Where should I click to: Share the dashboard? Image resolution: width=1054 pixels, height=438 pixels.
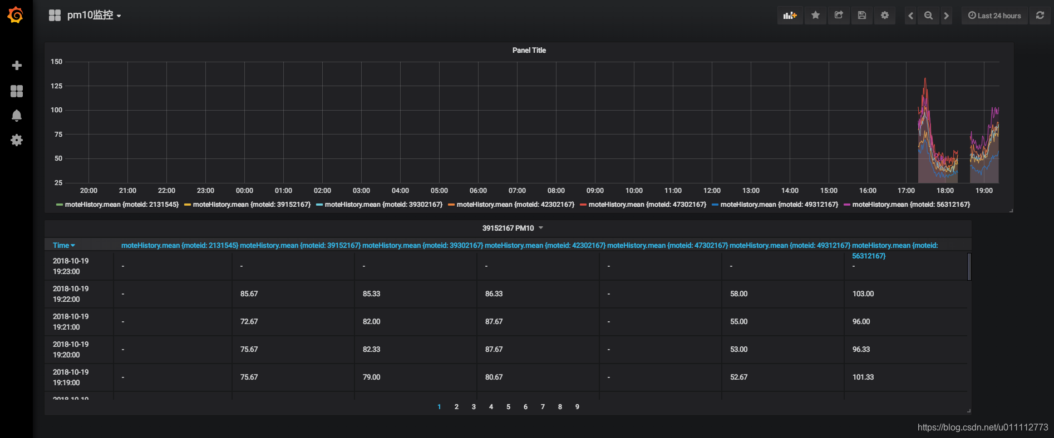[839, 16]
